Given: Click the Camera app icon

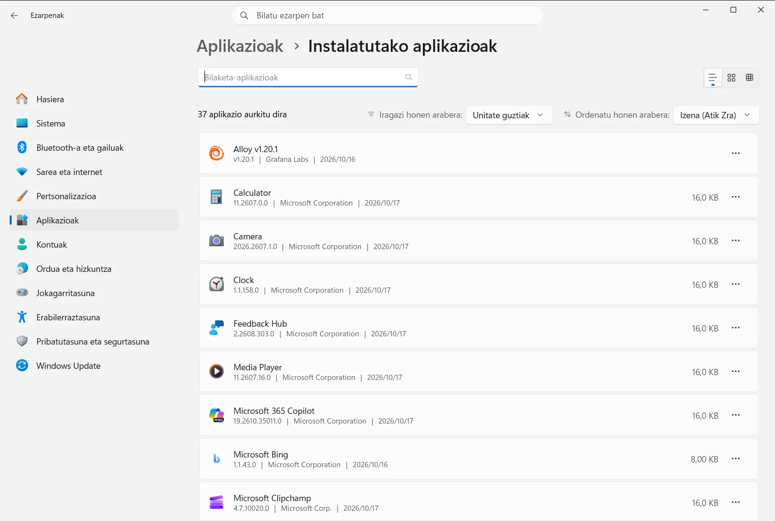Looking at the screenshot, I should [x=217, y=240].
